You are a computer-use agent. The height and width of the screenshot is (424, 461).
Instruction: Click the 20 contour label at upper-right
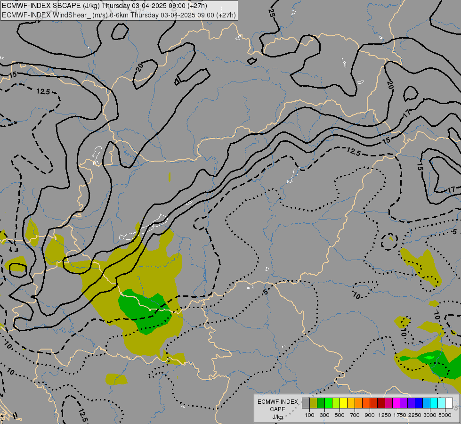[390, 85]
